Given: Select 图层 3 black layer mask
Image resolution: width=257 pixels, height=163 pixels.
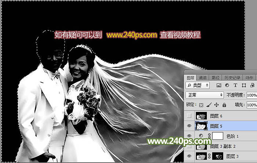Looking at the screenshot, I should 218,156.
